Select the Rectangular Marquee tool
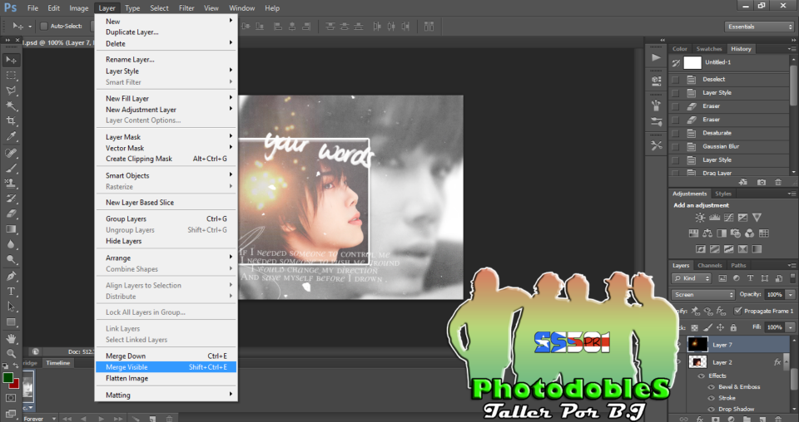 pyautogui.click(x=11, y=76)
